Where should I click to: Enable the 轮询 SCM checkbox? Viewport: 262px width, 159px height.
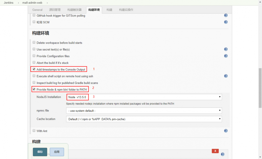34,22
